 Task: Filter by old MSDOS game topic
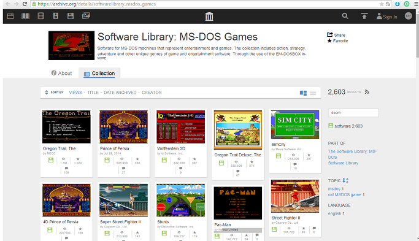(x=344, y=195)
